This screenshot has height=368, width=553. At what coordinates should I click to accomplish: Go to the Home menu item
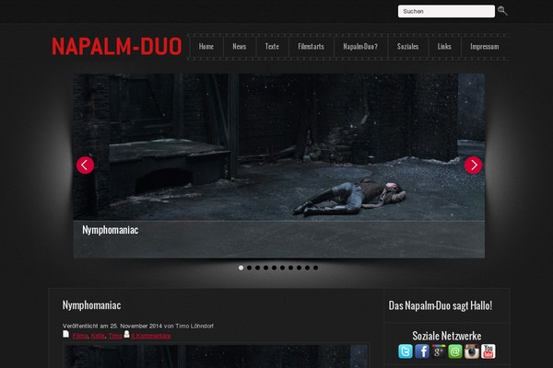click(206, 47)
